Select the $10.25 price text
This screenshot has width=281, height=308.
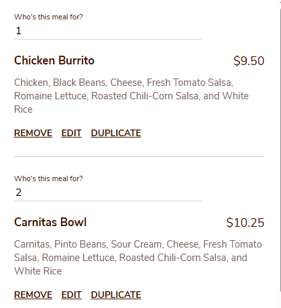tap(245, 223)
